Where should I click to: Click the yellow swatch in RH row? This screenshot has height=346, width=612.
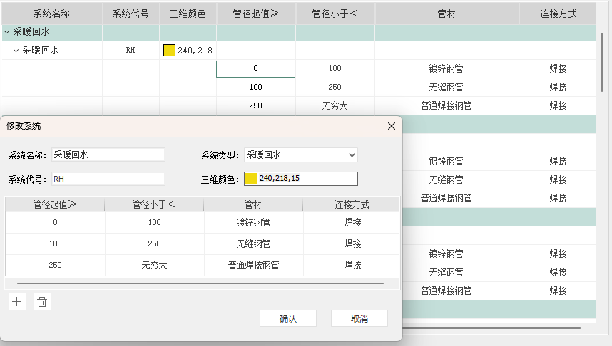click(x=169, y=51)
